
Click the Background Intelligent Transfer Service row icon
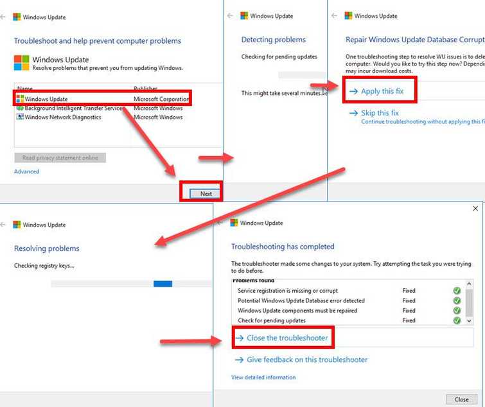[x=20, y=108]
